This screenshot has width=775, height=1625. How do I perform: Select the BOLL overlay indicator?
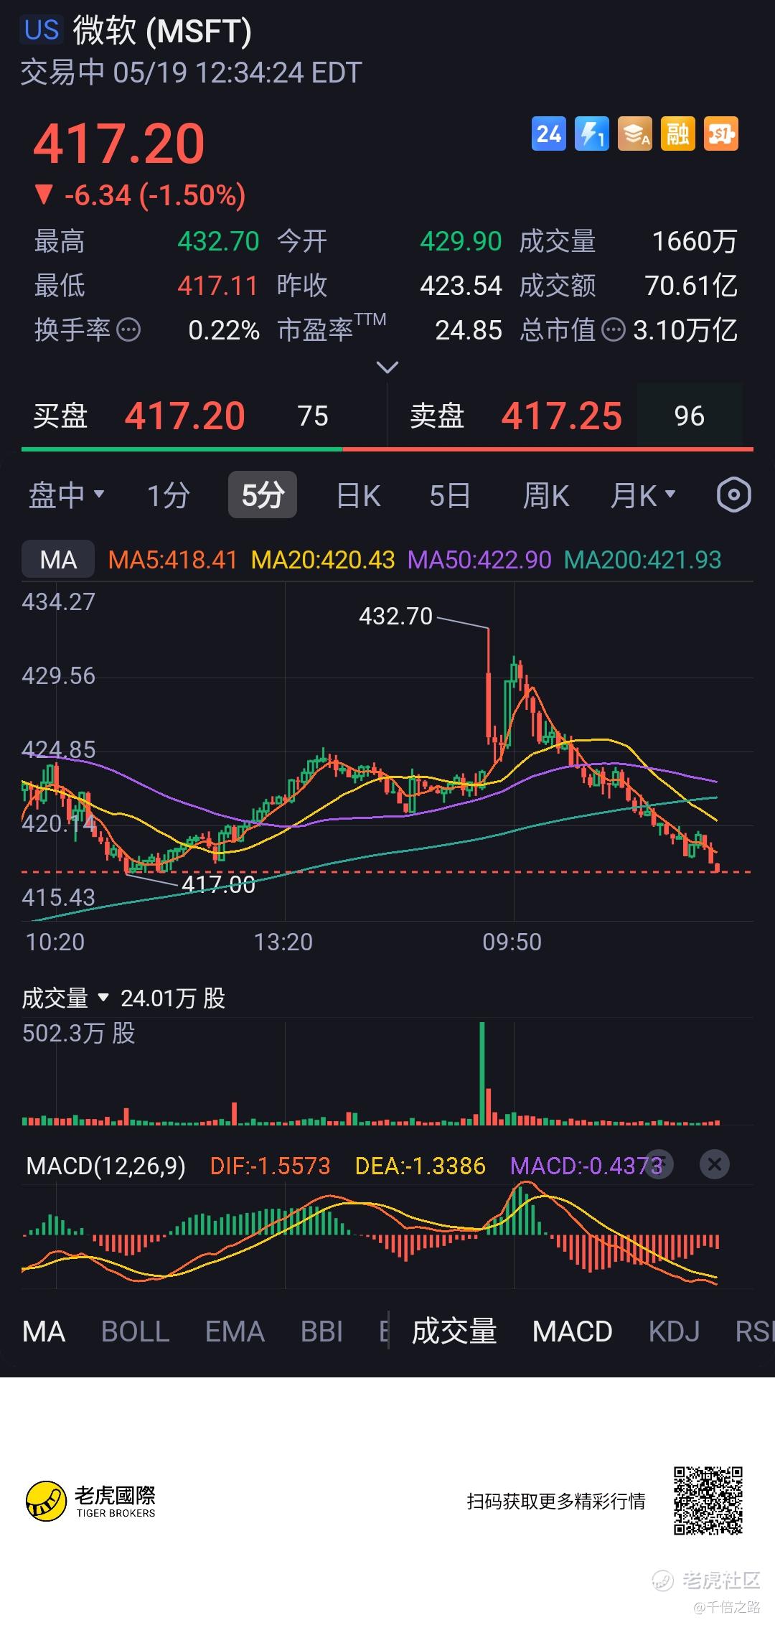click(135, 1332)
